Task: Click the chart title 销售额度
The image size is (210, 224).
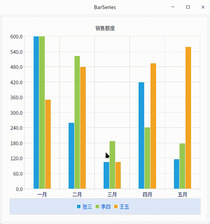Action: [105, 28]
